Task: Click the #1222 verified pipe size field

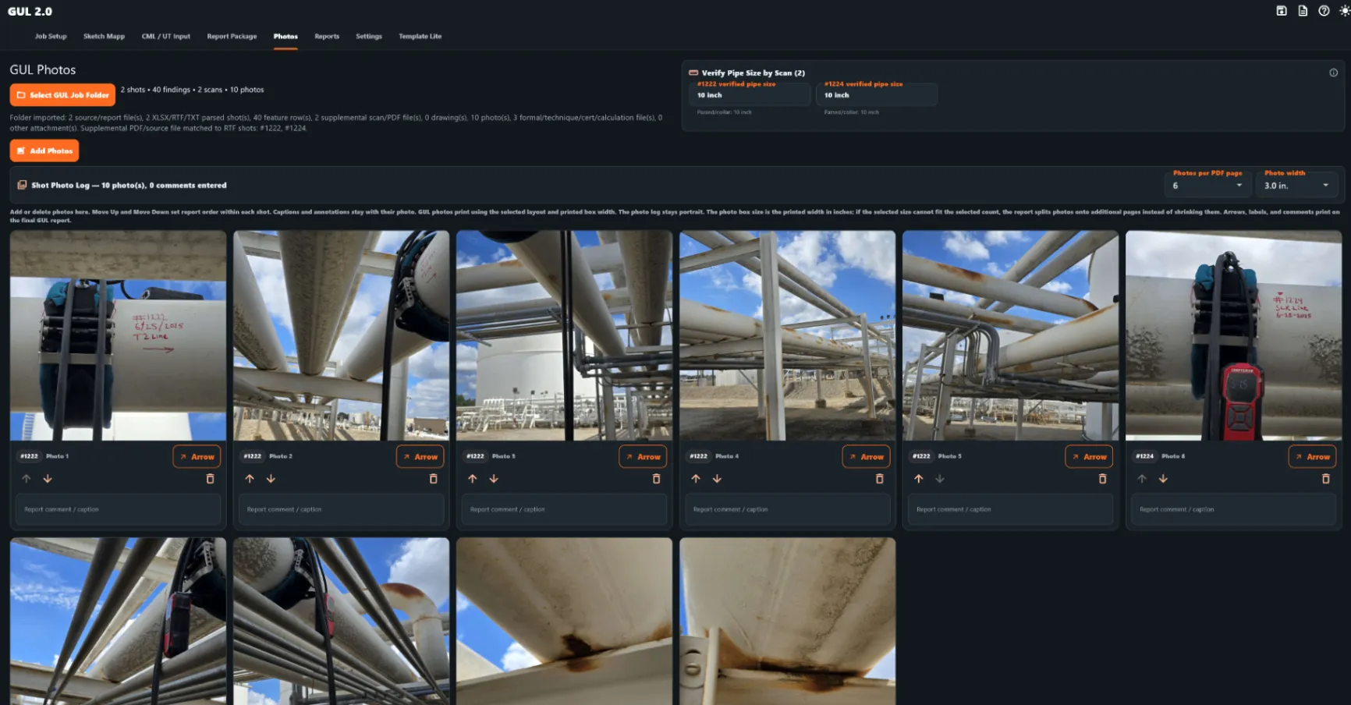Action: (750, 95)
